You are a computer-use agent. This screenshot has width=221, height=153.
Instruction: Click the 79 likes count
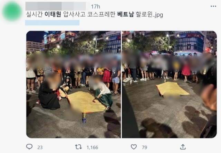pyautogui.click(x=144, y=147)
